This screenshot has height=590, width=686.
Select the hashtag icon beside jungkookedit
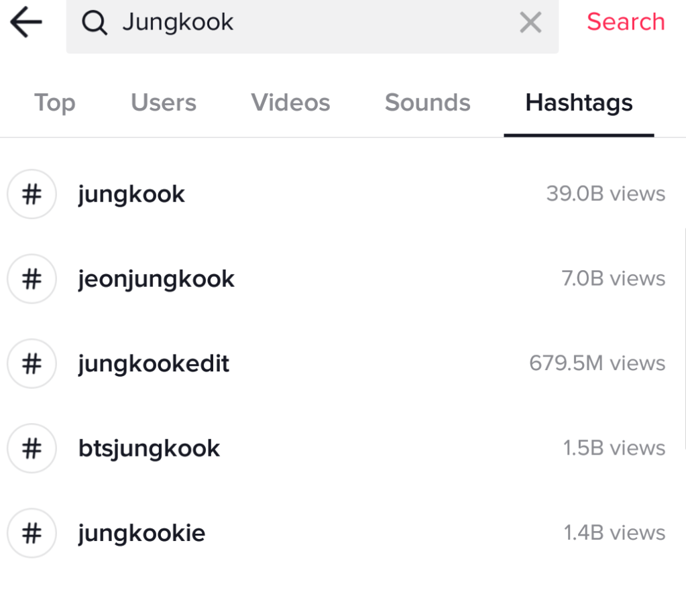click(32, 364)
